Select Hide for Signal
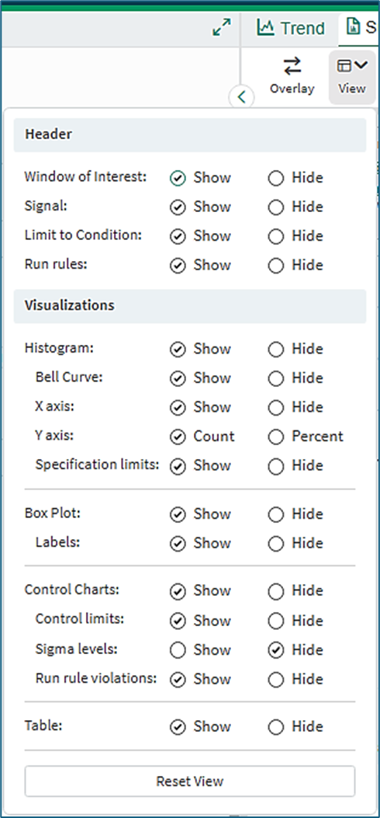This screenshot has width=380, height=818. [276, 207]
